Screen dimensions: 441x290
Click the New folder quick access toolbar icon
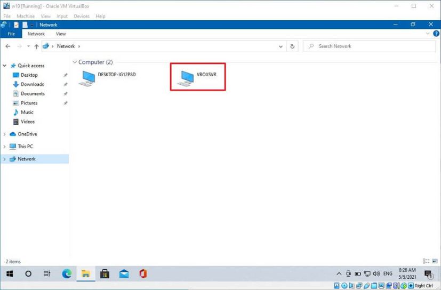(25, 25)
